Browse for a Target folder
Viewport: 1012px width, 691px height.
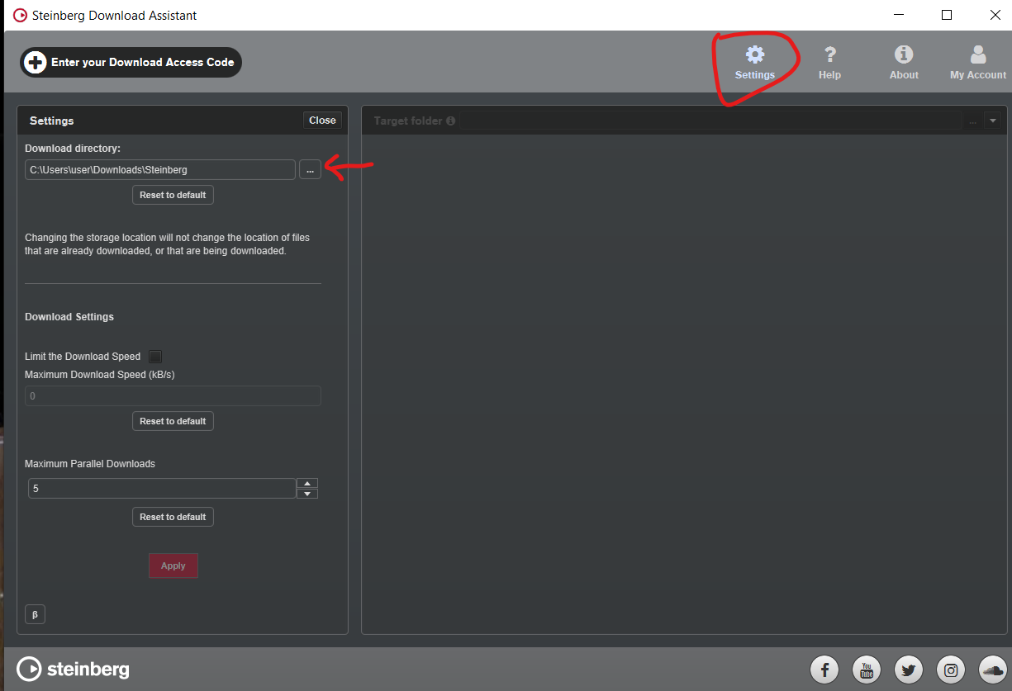[x=973, y=121]
